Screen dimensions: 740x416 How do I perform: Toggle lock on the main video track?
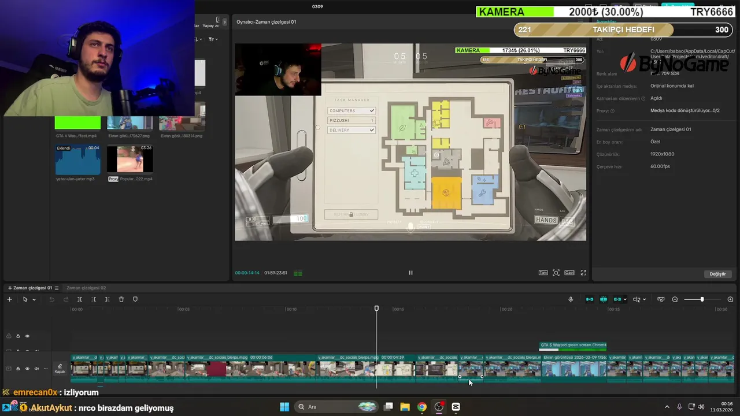(18, 369)
